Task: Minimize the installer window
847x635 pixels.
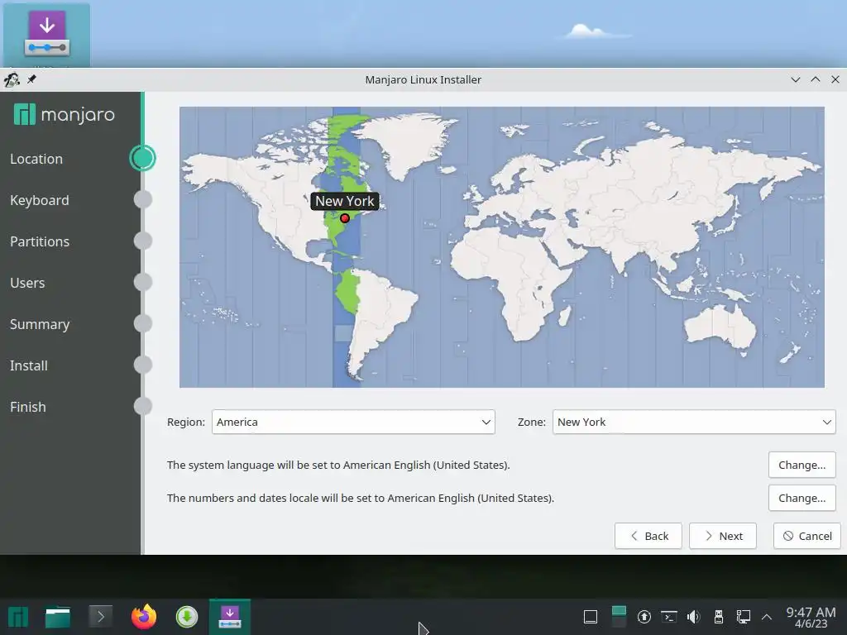Action: tap(796, 79)
